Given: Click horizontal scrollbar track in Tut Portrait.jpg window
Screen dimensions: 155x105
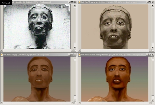Looking at the screenshot, I should [37, 103].
